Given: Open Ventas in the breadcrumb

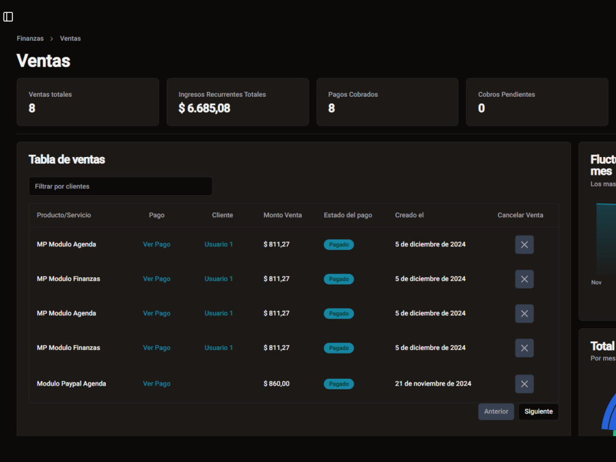Looking at the screenshot, I should click(x=70, y=38).
